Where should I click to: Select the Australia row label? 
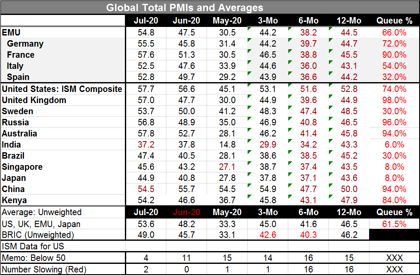[19, 133]
